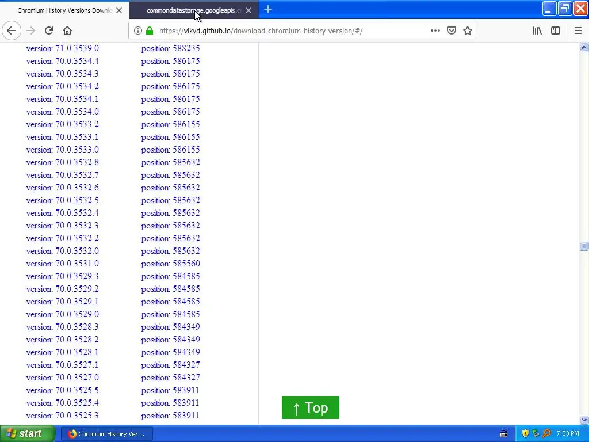Click the vertical scrollbar thumb
This screenshot has height=442, width=589.
coord(584,246)
